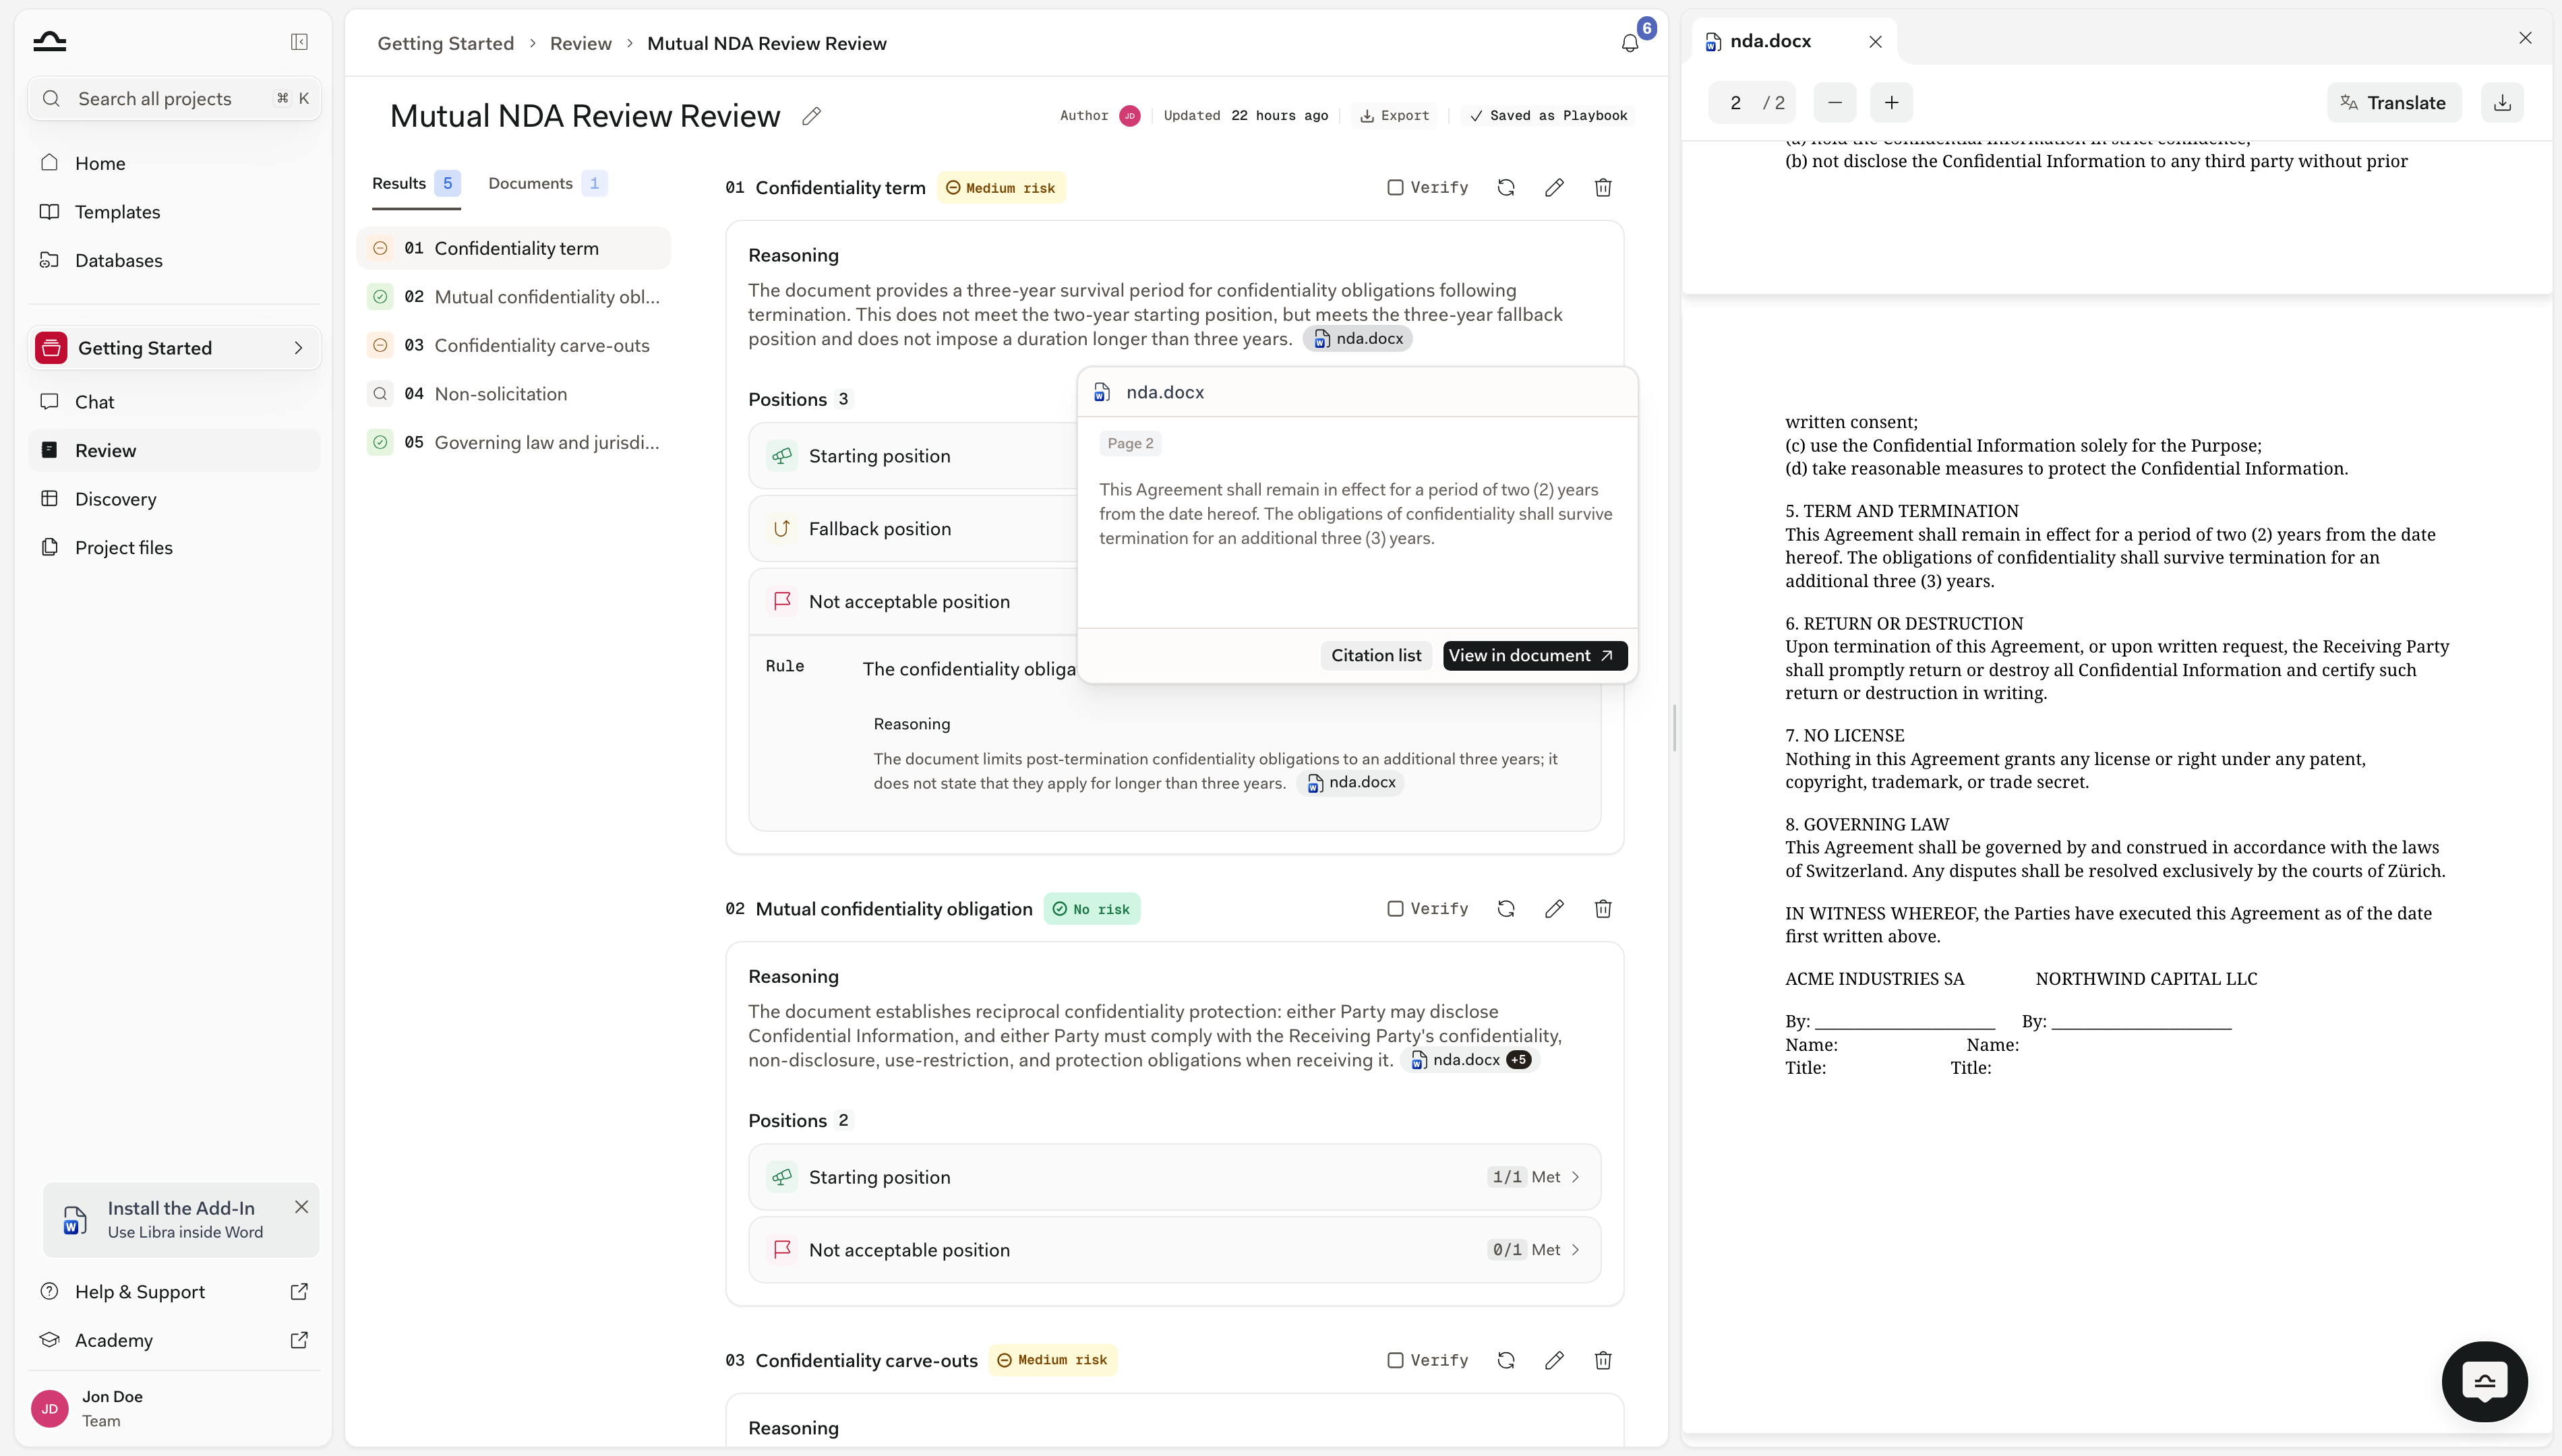Regenerate the Confidentiality carve-outs result
The height and width of the screenshot is (1456, 2562).
[x=1506, y=1360]
